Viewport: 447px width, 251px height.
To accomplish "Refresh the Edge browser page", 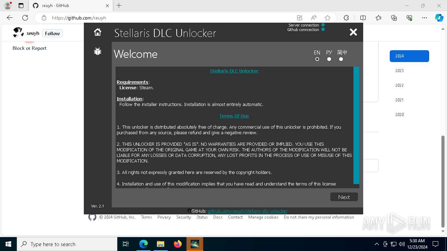I will pos(25,18).
